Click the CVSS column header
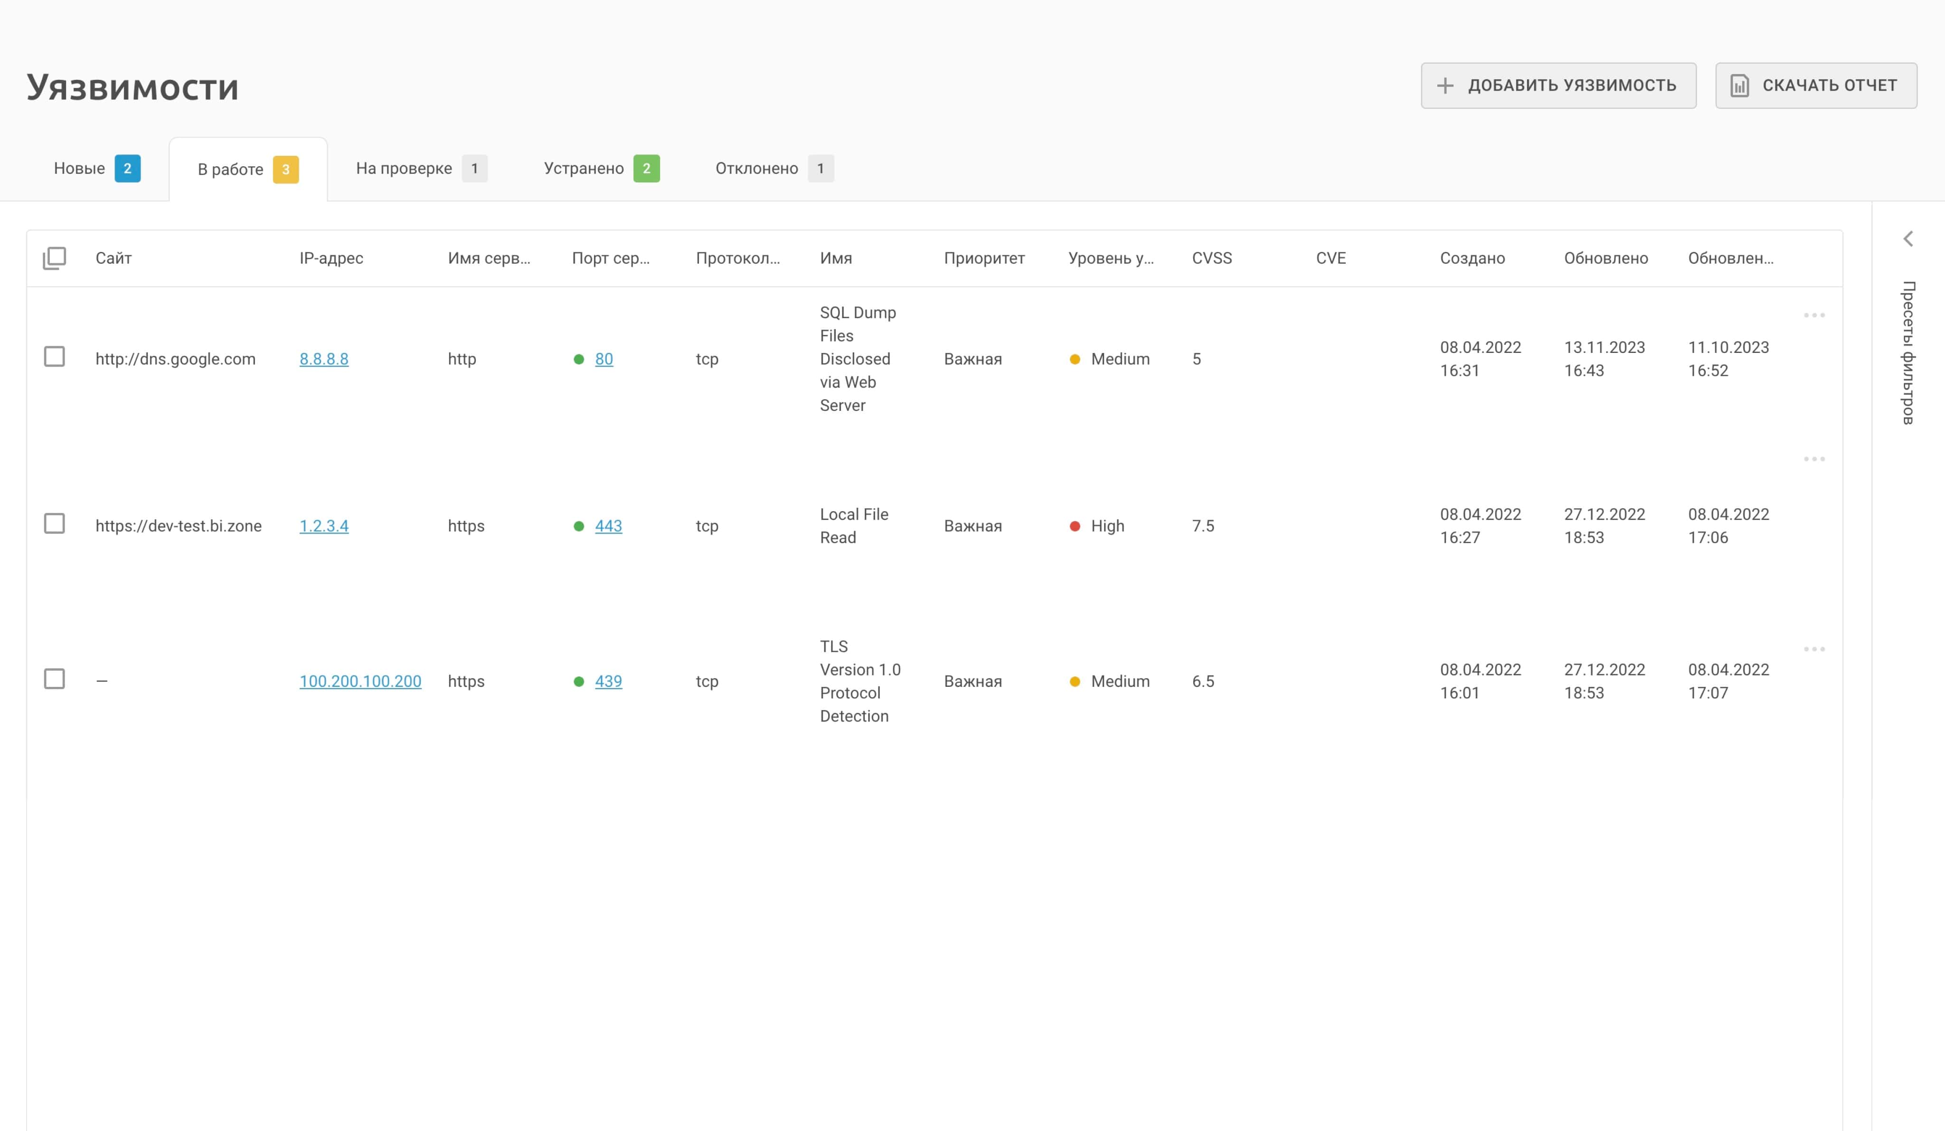Screen dimensions: 1945x1131 (1211, 258)
